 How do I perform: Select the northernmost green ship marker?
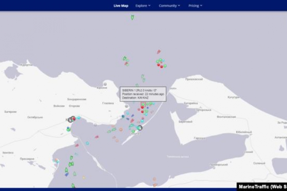coord(132,17)
